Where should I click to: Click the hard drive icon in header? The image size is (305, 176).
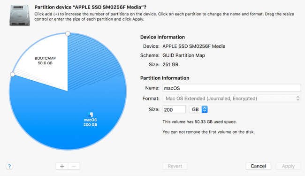tap(20, 15)
